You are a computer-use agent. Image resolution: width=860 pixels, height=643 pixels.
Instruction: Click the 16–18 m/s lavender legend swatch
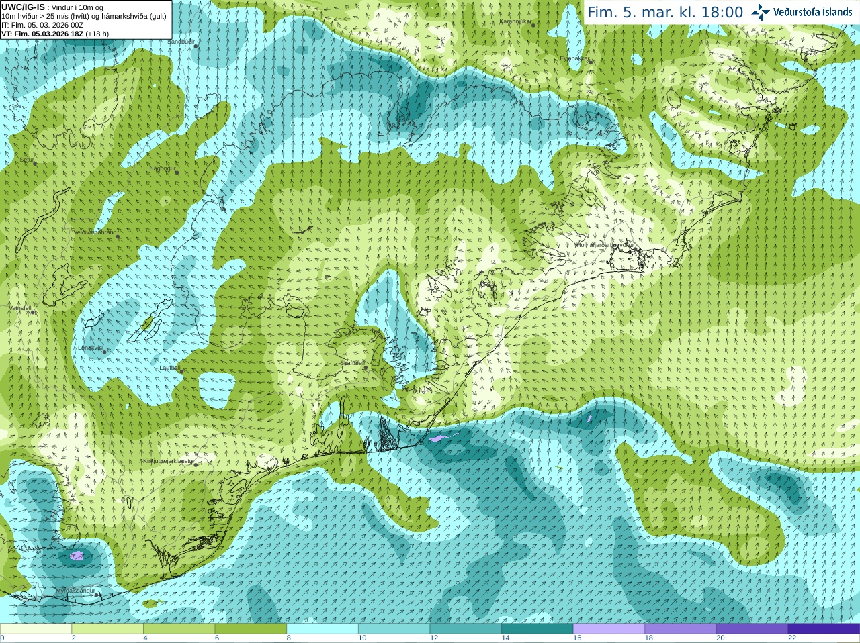pos(609,629)
